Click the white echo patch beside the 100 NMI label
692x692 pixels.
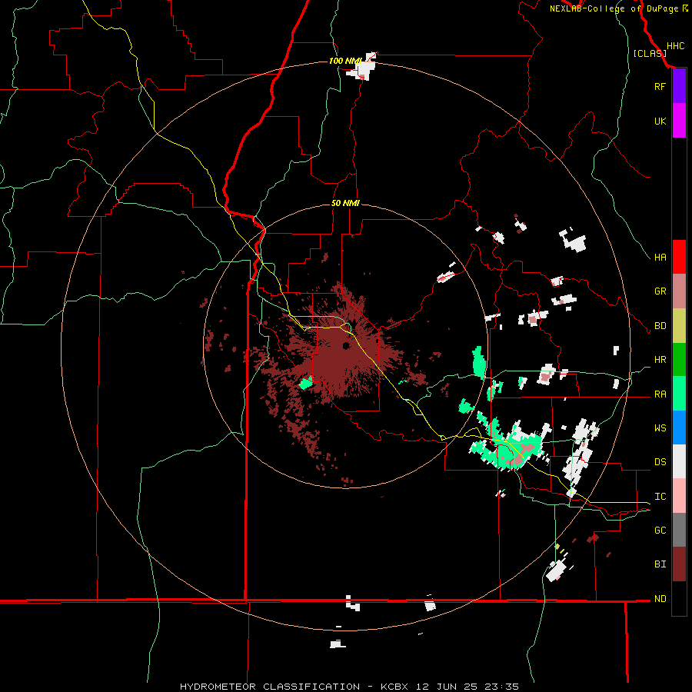click(364, 69)
